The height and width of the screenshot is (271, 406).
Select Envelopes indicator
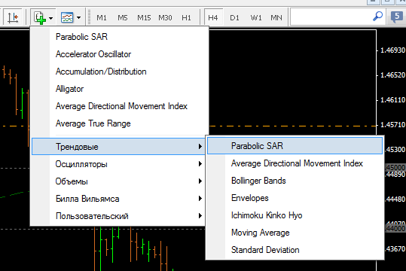[295, 198]
